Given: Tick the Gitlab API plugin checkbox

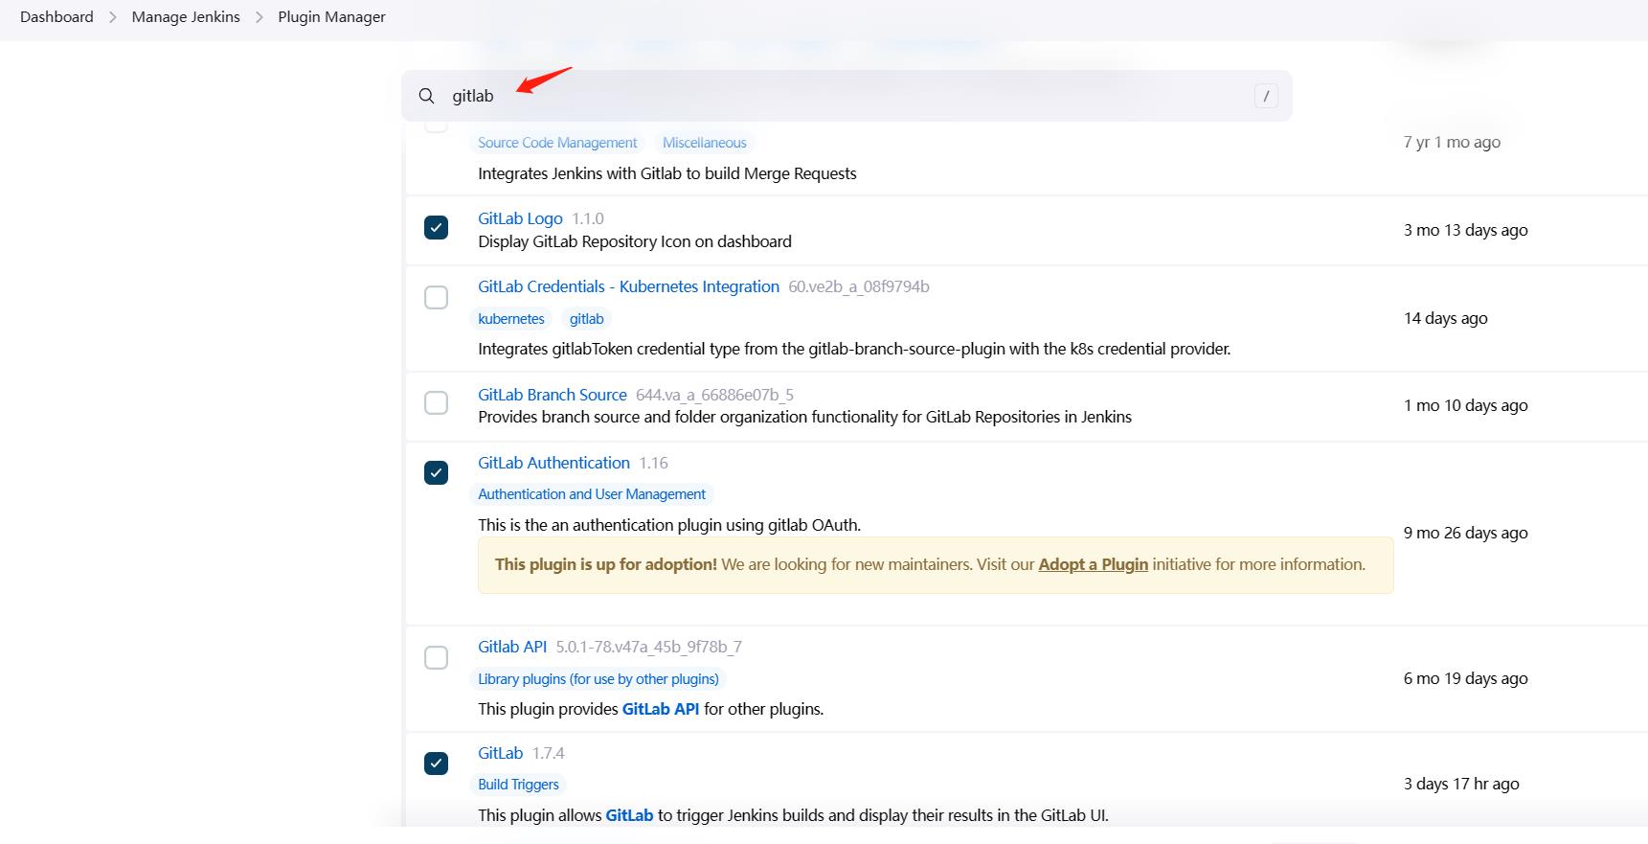Looking at the screenshot, I should (436, 657).
